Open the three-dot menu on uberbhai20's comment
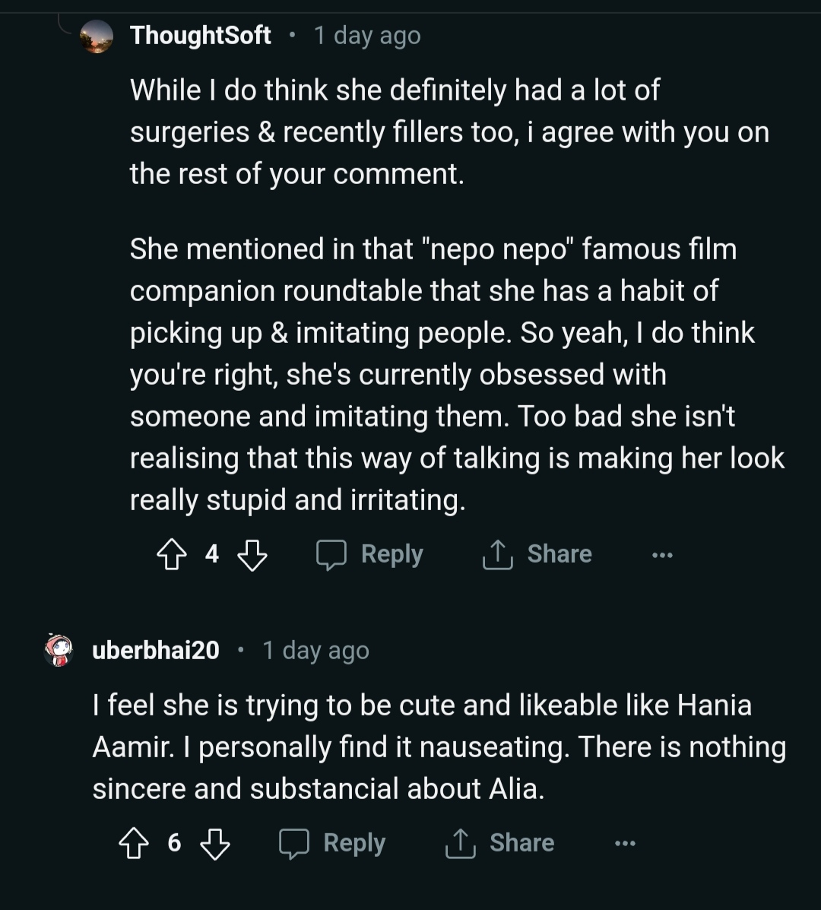This screenshot has height=910, width=821. (x=624, y=842)
